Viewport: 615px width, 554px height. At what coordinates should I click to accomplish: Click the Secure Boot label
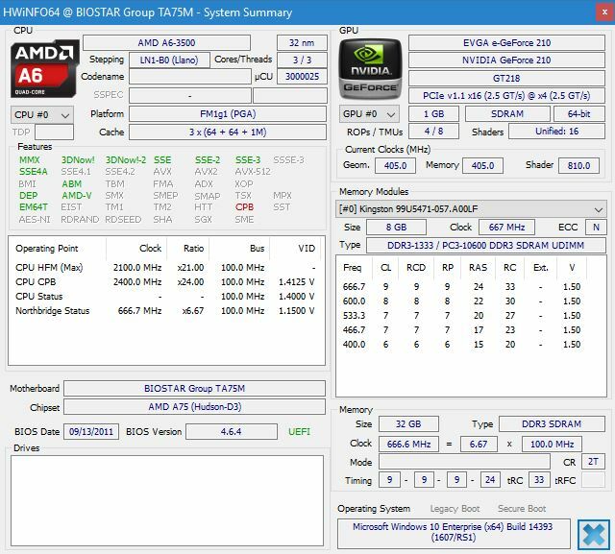[x=522, y=509]
